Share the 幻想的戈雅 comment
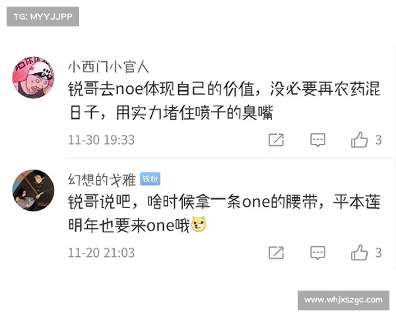This screenshot has height=317, width=396. click(x=276, y=252)
